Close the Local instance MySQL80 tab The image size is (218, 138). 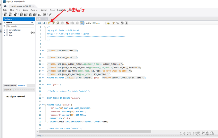click(x=33, y=6)
